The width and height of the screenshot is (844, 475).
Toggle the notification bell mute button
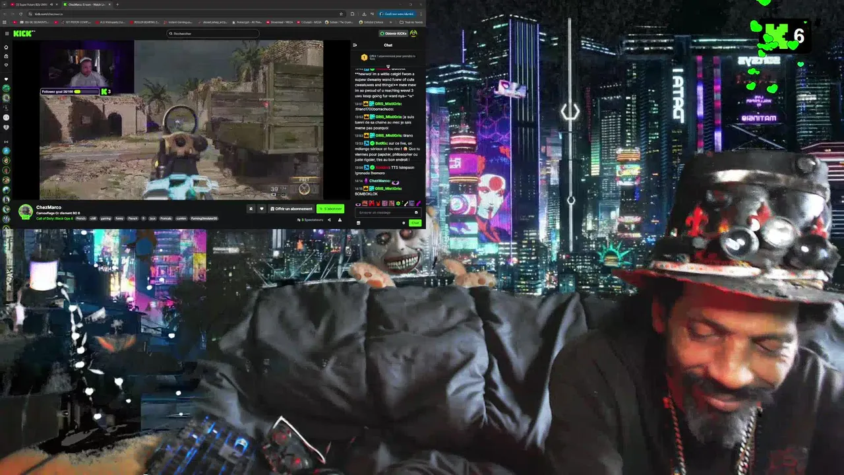click(251, 208)
